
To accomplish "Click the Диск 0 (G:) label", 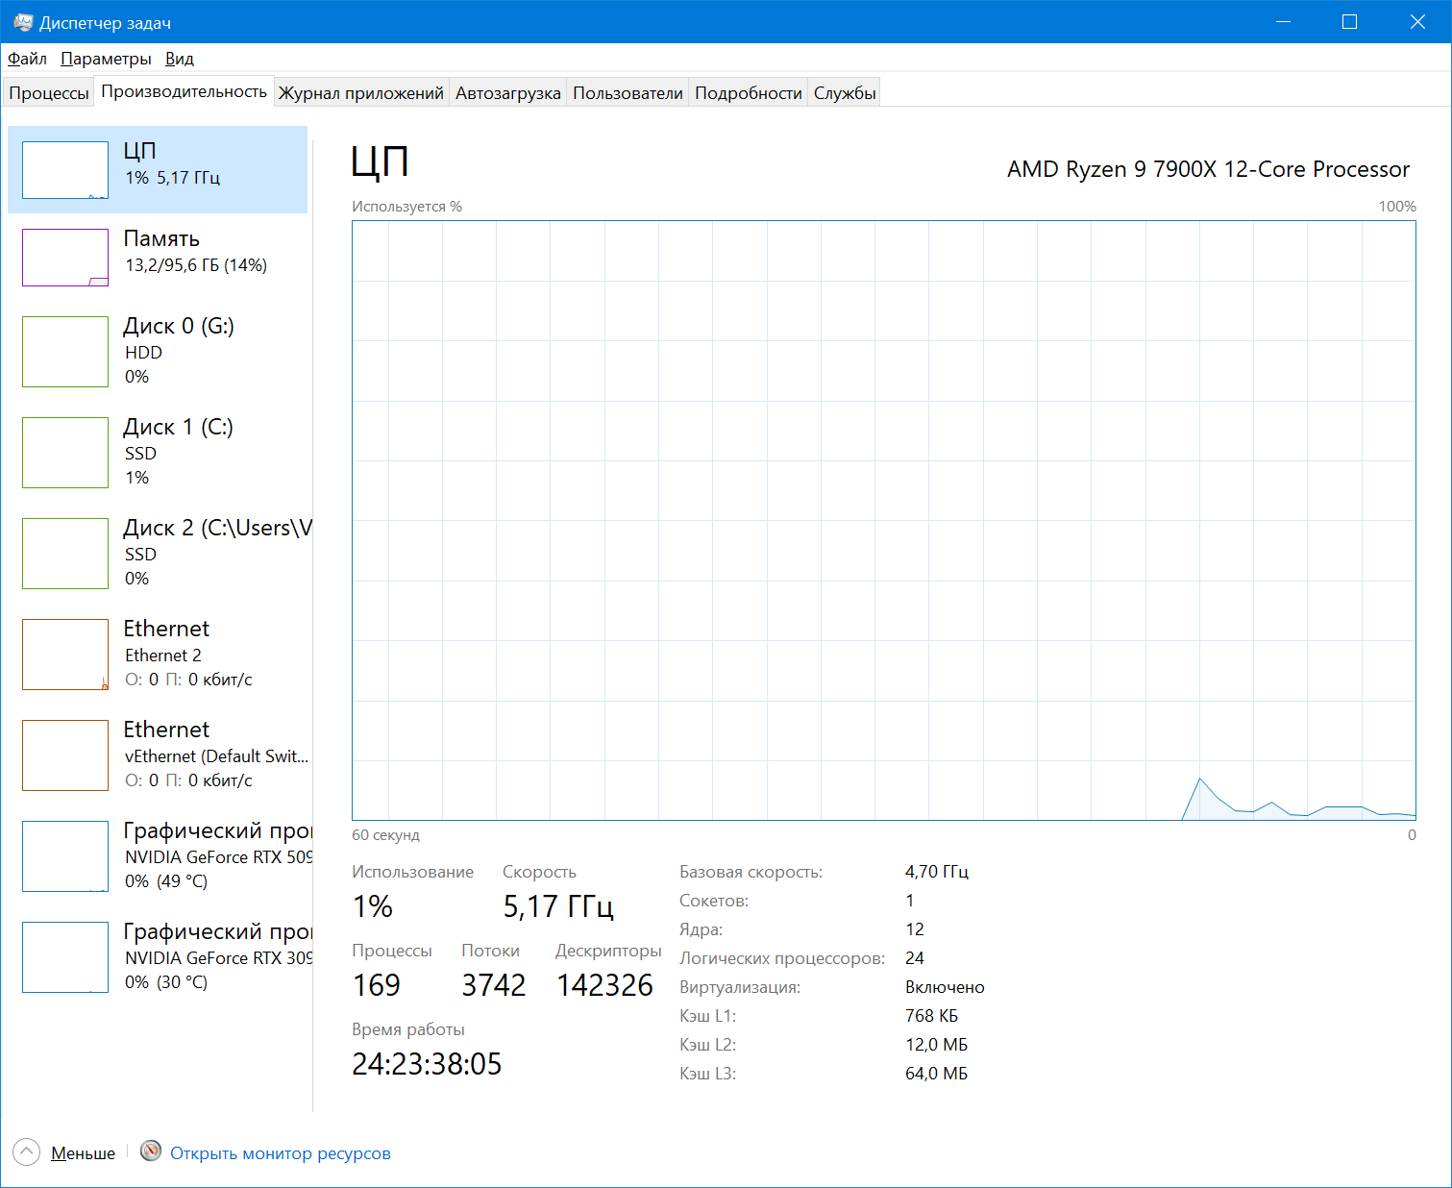I will pos(179,326).
